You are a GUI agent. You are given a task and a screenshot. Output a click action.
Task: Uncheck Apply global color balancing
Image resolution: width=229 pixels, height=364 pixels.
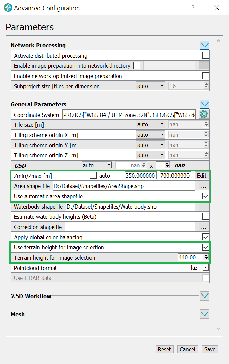[x=206, y=237]
